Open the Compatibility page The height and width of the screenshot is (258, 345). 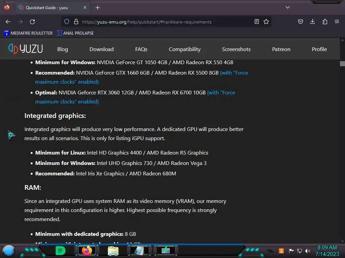tap(185, 49)
